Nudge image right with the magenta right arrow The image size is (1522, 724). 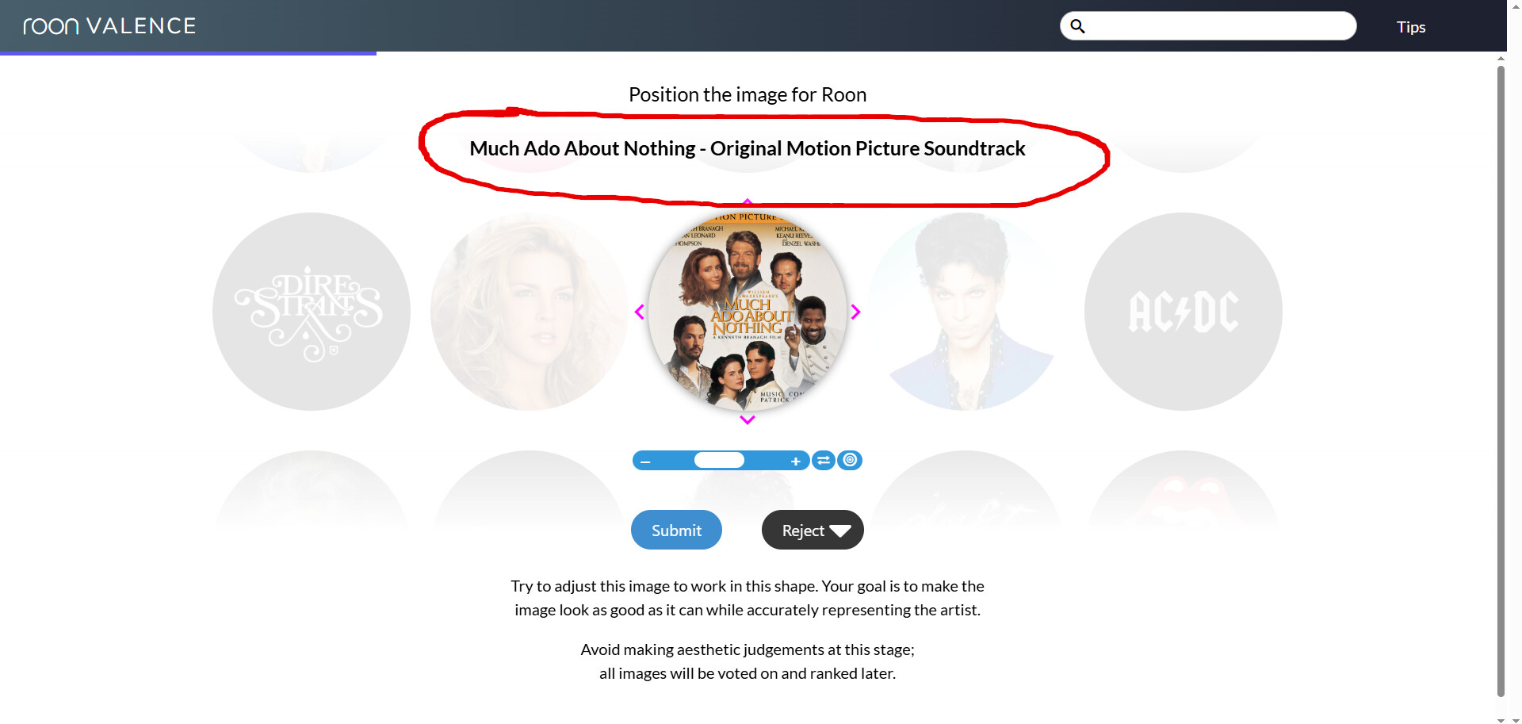pyautogui.click(x=855, y=312)
